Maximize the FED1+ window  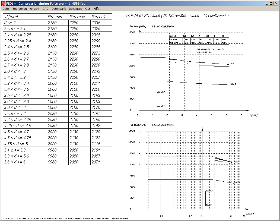tap(271, 3)
